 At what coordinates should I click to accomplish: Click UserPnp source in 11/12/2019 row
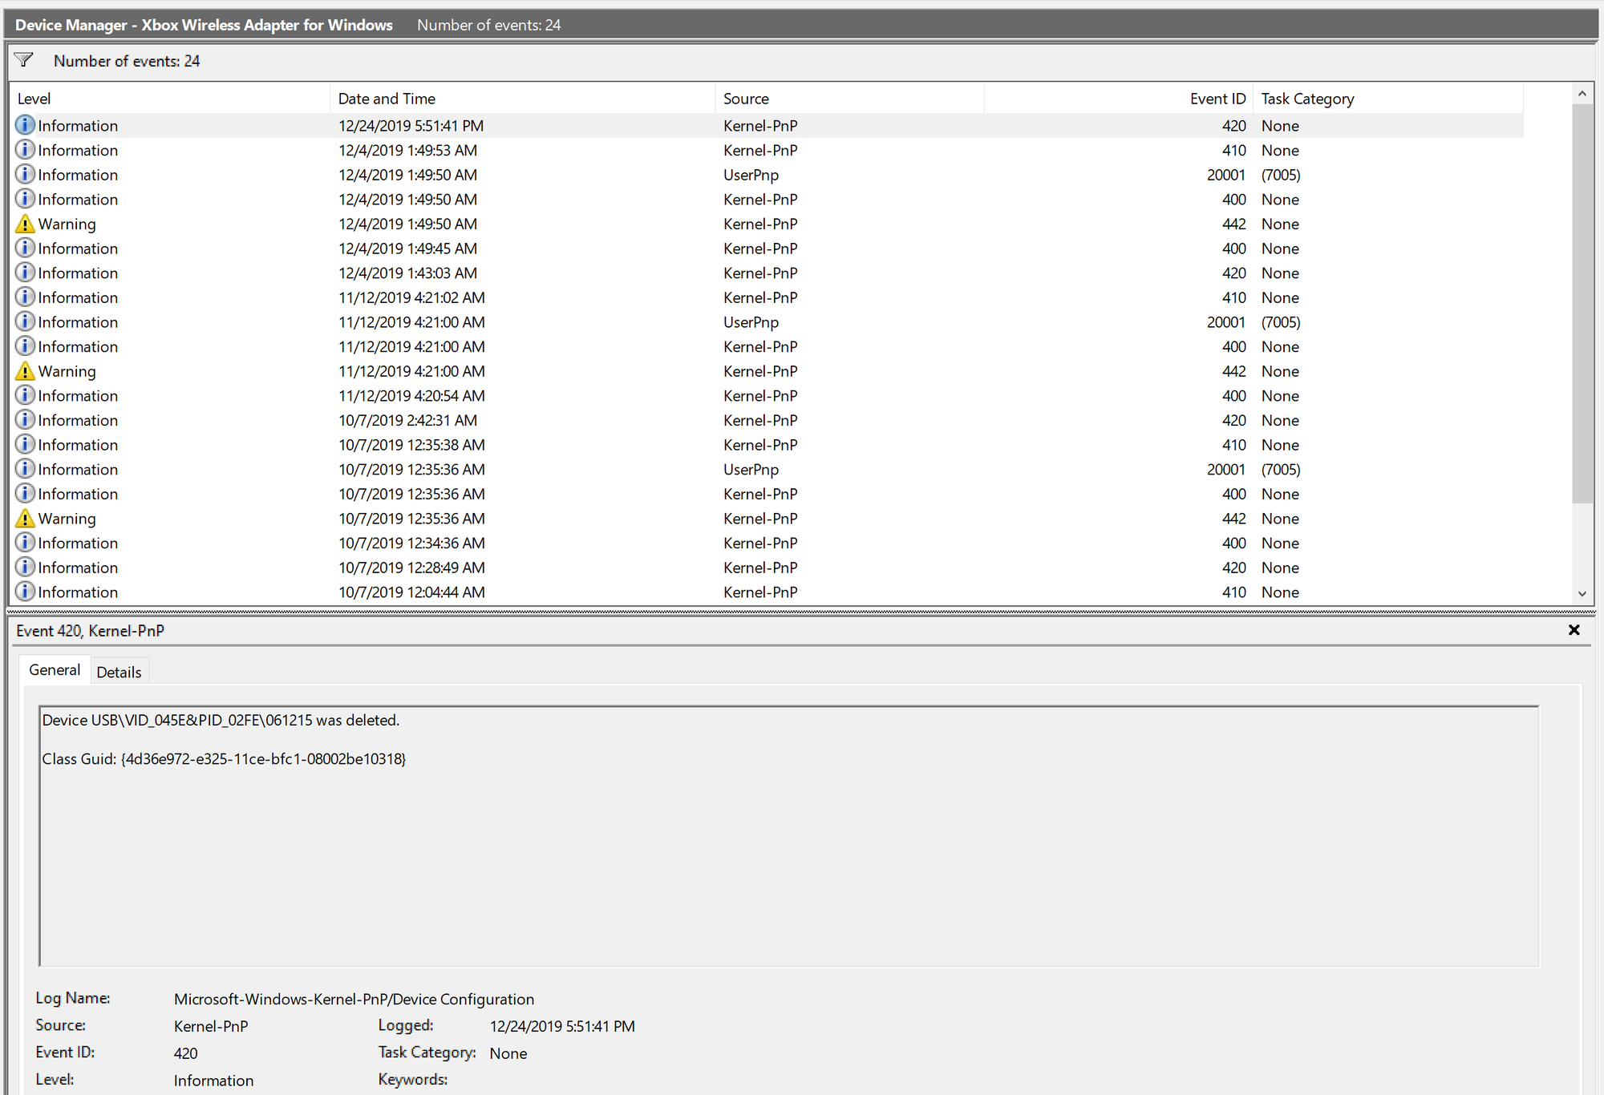pos(751,322)
